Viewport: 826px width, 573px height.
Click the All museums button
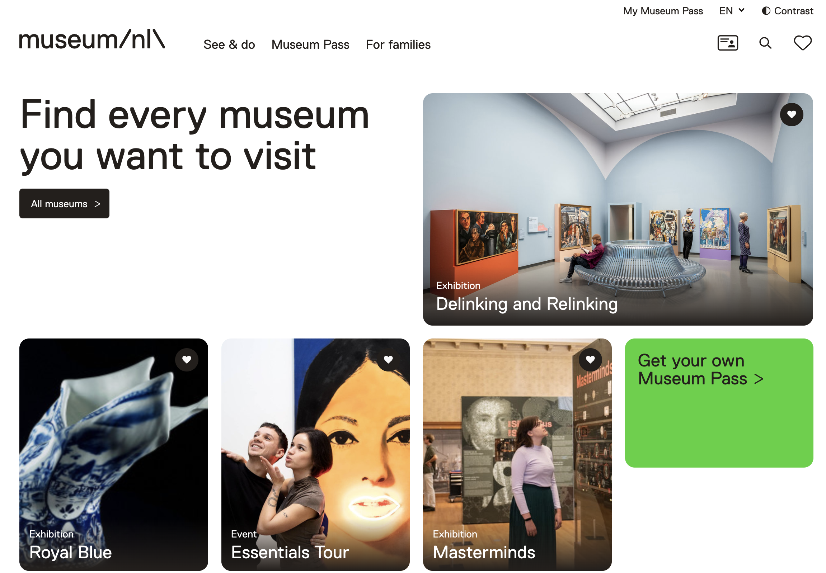tap(64, 204)
